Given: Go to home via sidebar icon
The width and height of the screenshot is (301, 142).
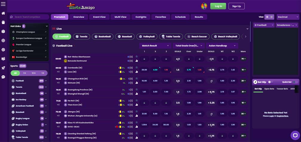Looking at the screenshot, I should (3, 13).
